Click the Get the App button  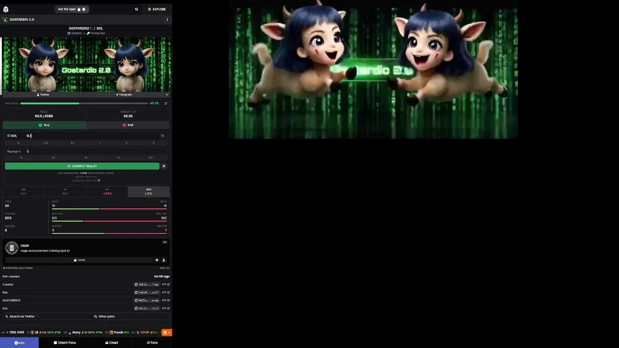[72, 9]
